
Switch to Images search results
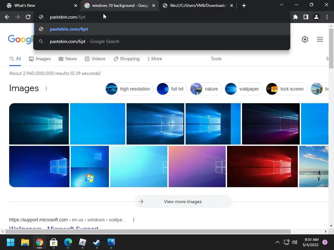(40, 59)
